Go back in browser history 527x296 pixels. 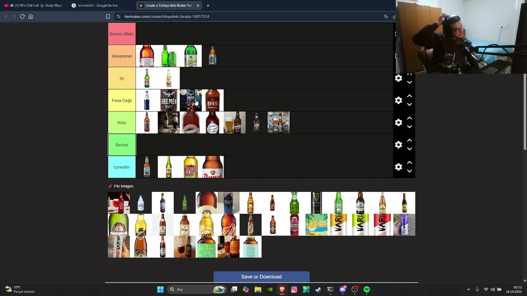[x=6, y=16]
